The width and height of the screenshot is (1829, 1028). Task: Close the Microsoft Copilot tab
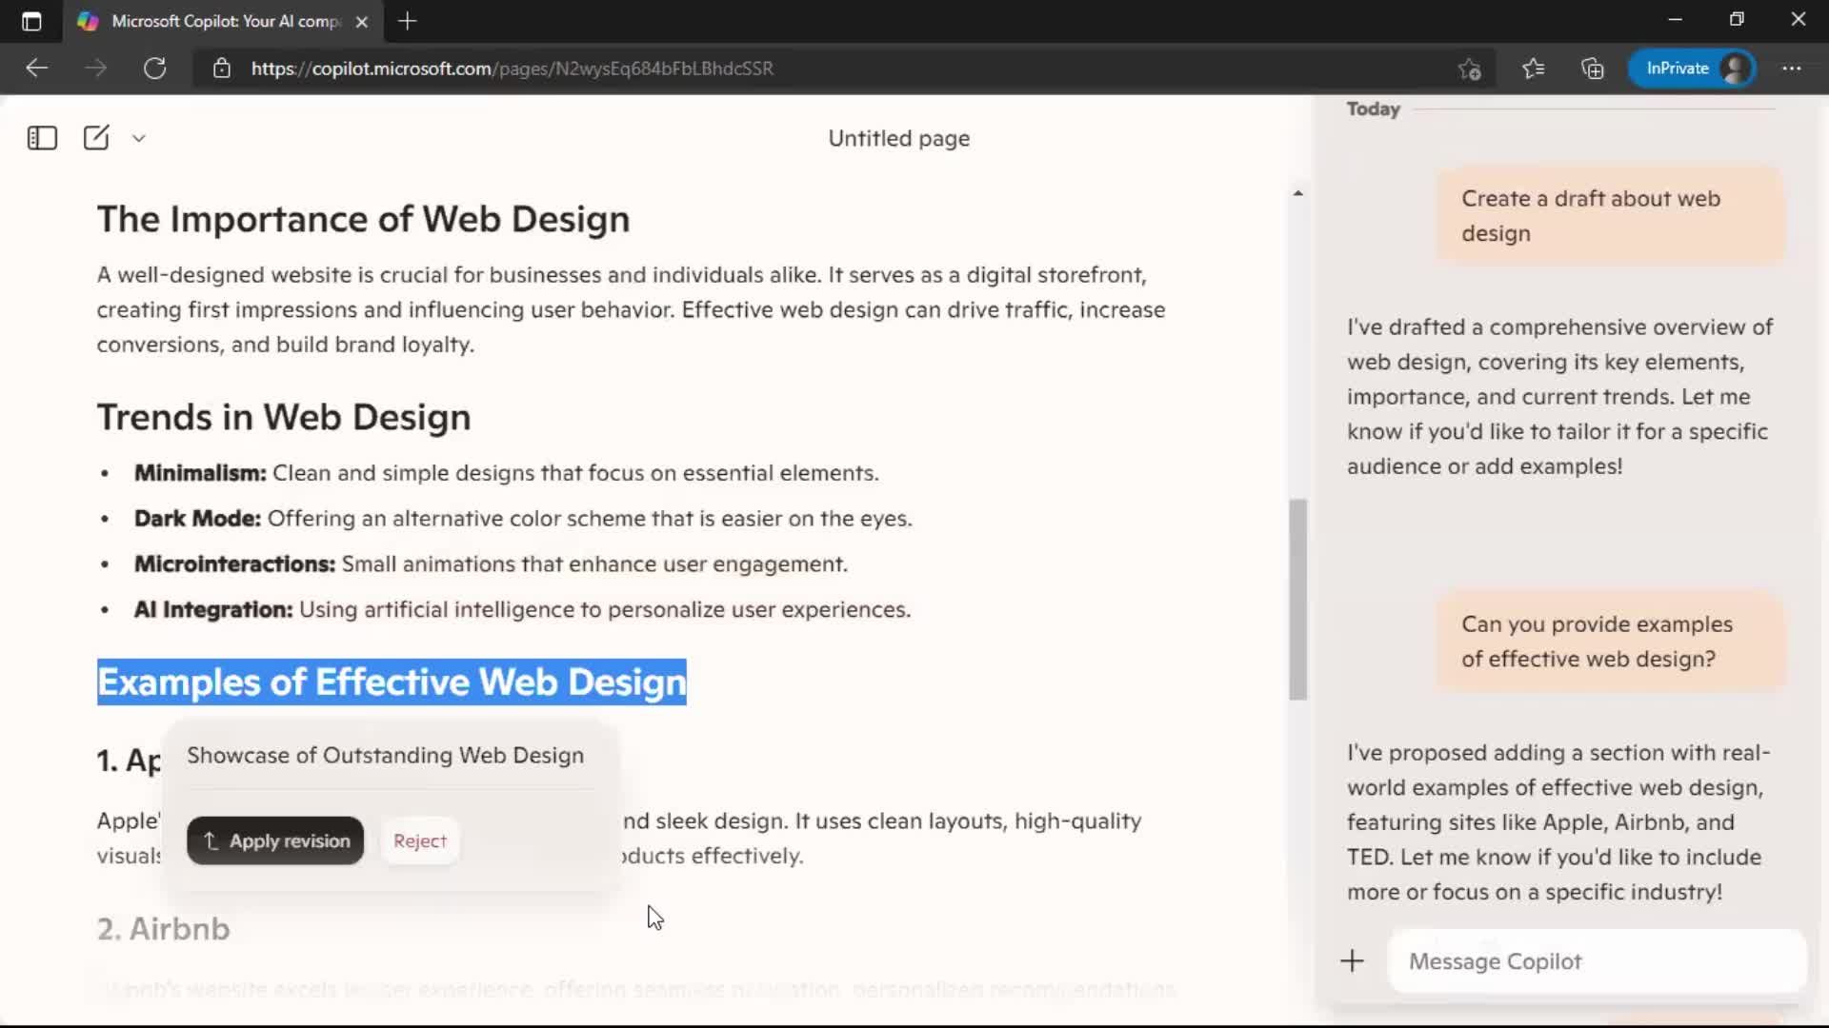(361, 21)
